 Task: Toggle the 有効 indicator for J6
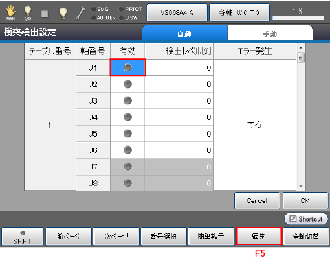pos(128,150)
